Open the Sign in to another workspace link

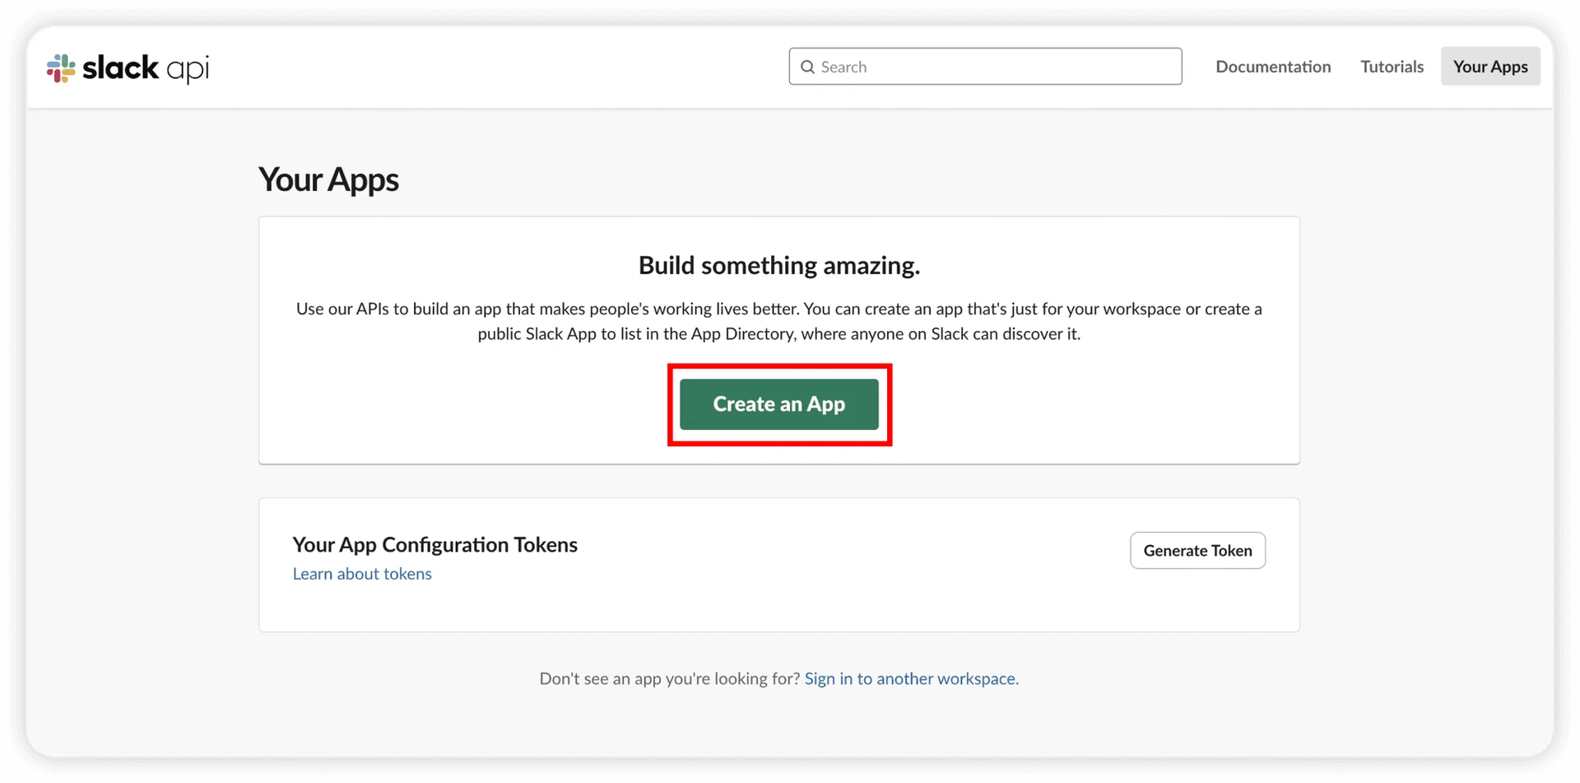click(911, 678)
